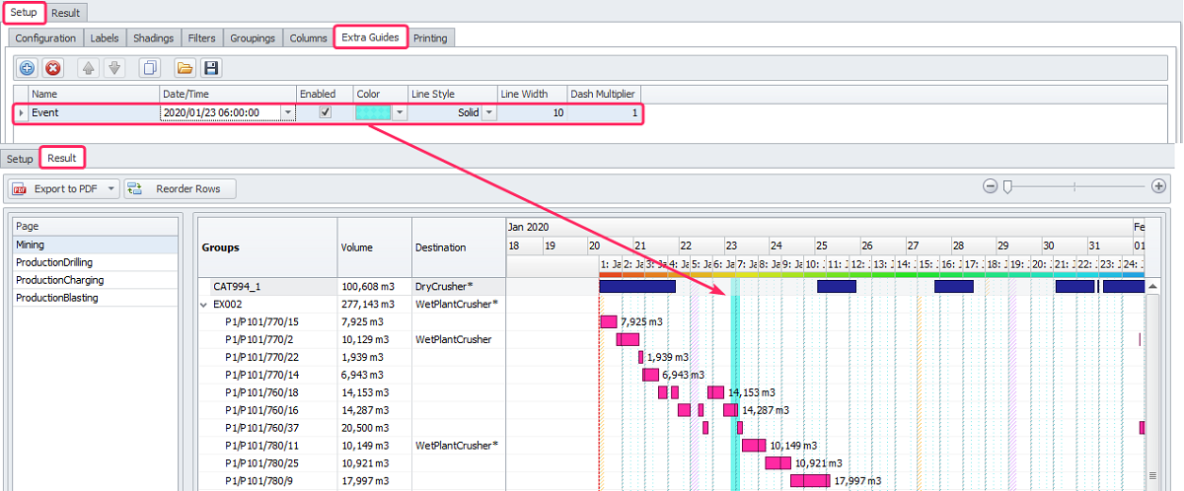Add a new extra guide
The height and width of the screenshot is (491, 1184).
(27, 68)
